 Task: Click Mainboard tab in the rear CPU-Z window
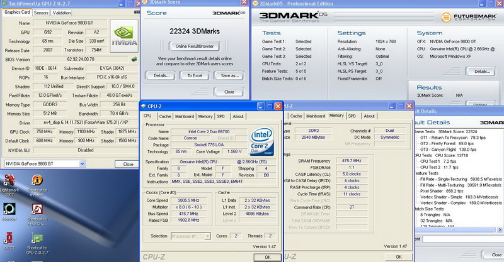(316, 116)
